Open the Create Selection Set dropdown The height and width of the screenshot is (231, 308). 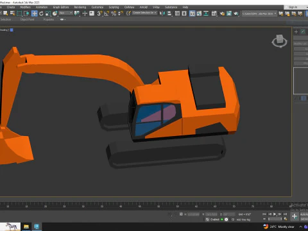[x=144, y=13]
